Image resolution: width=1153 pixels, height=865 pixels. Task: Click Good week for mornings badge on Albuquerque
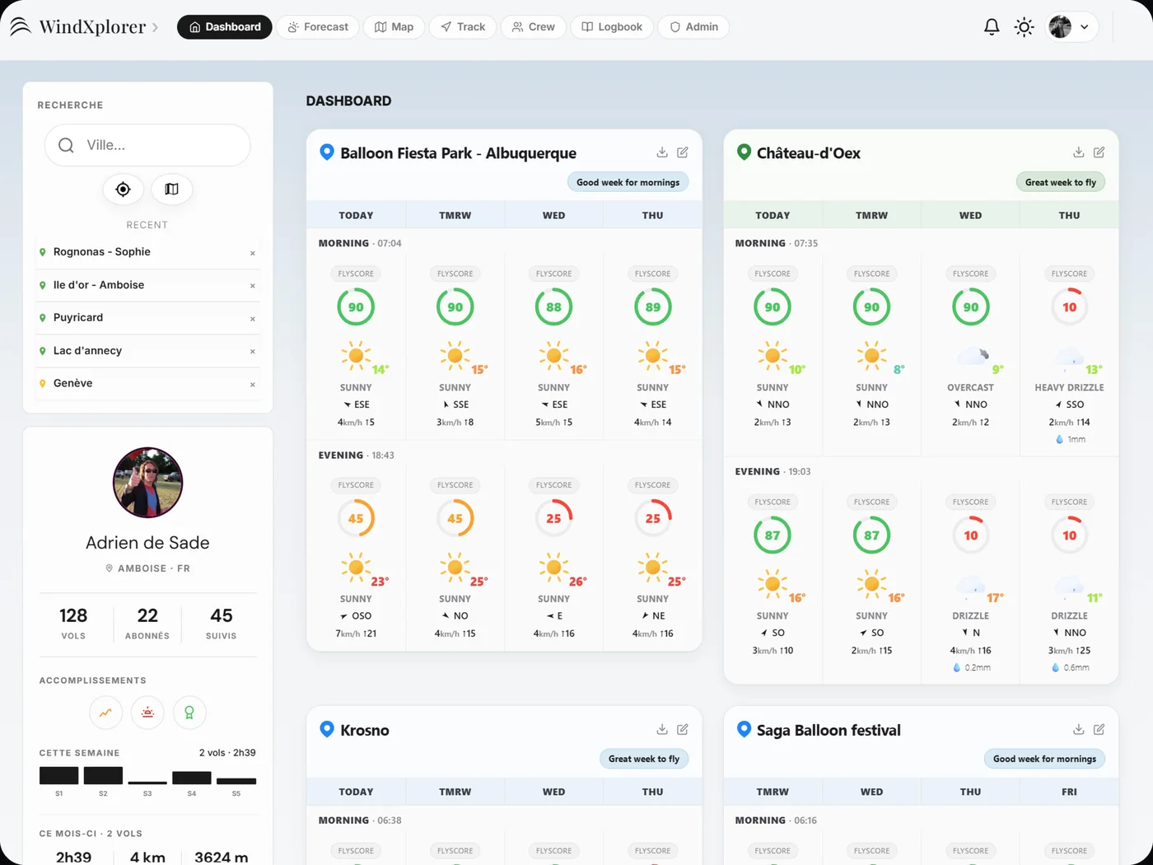point(628,182)
